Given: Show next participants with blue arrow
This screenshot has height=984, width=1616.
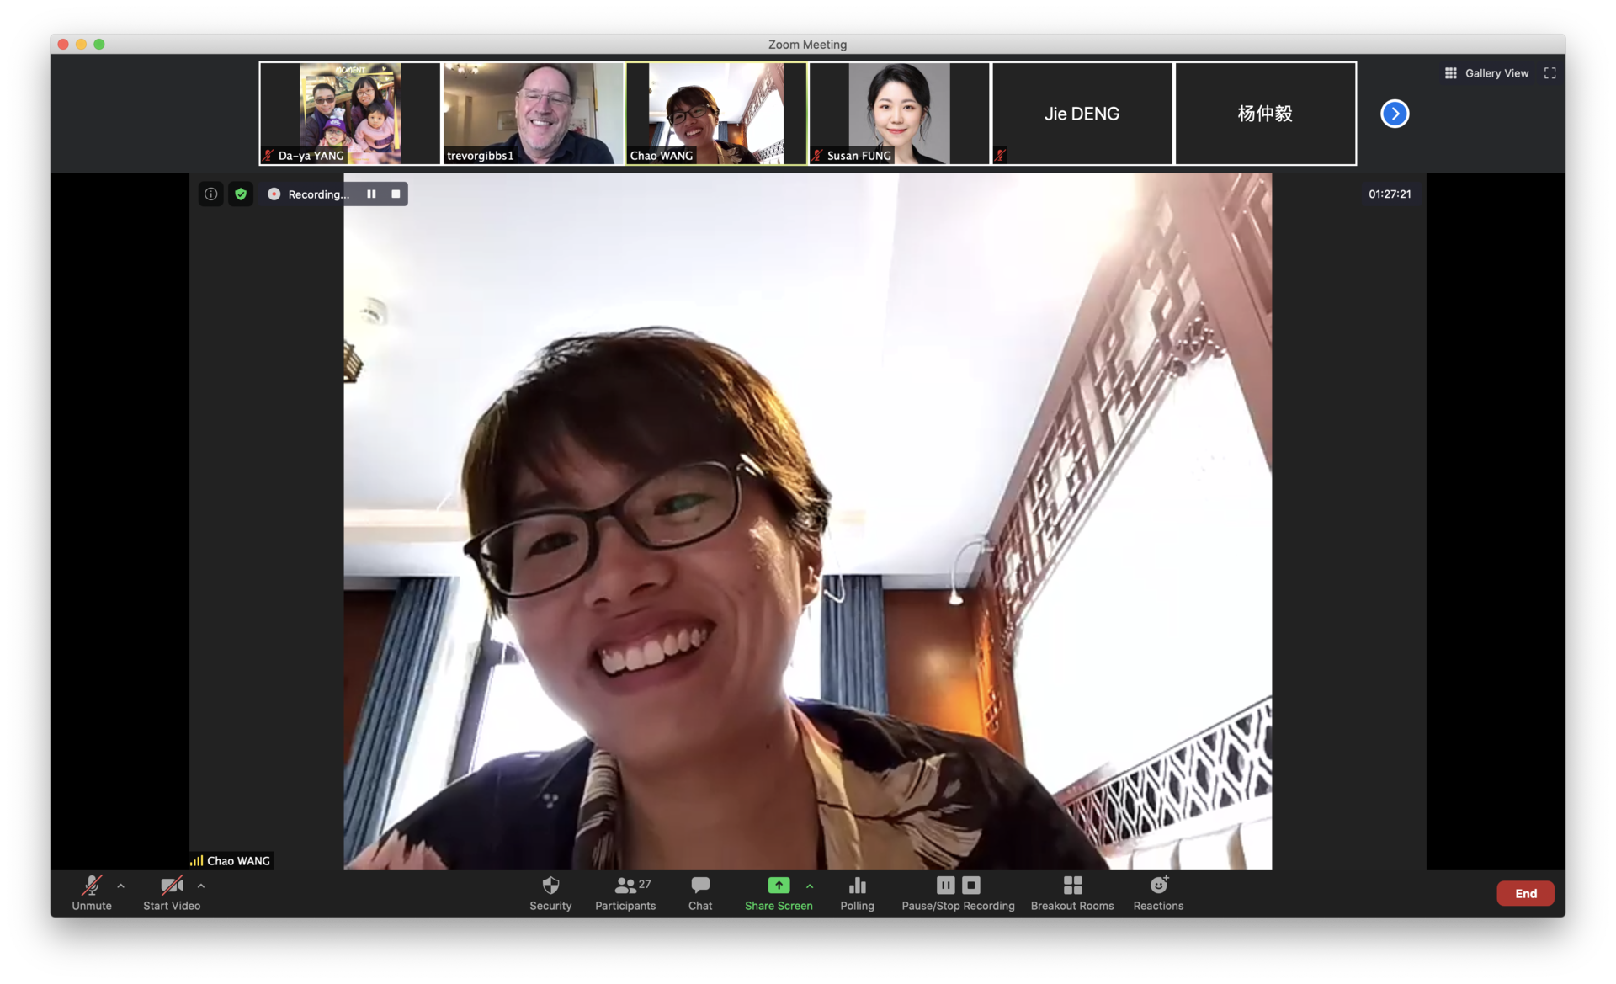Looking at the screenshot, I should pos(1395,114).
